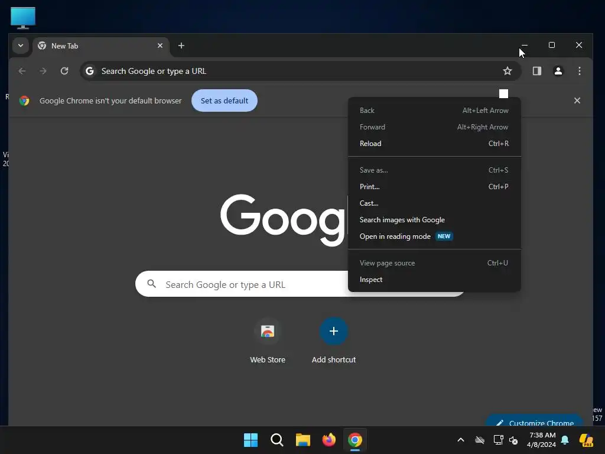Viewport: 605px width, 454px height.
Task: Maximize the Chrome window
Action: [552, 45]
